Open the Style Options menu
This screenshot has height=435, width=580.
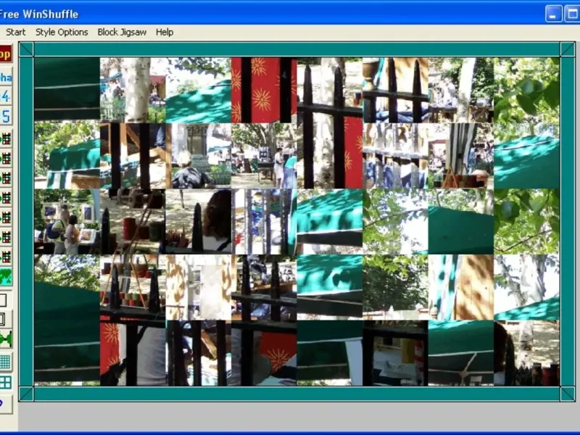[62, 32]
